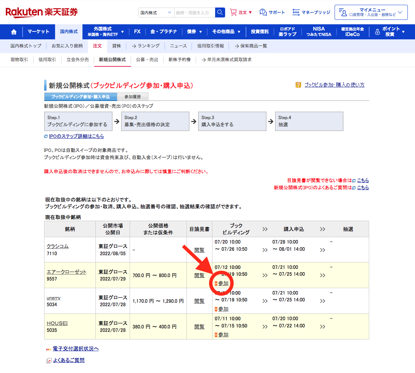The image size is (415, 373).
Task: Click the 銘柄・用語を入力 search field
Action: [x=194, y=13]
